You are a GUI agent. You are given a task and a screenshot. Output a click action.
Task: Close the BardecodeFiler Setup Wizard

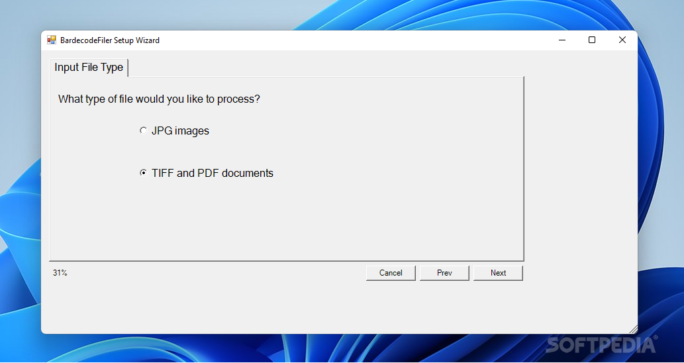tap(622, 40)
